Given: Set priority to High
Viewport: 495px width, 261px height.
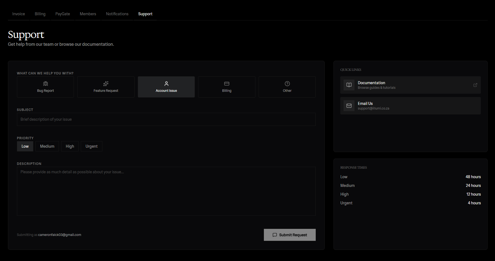Looking at the screenshot, I should [70, 146].
